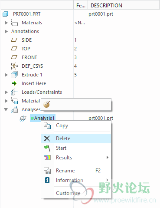Click the Material assignments node icon
Screen dimensions: 160x208
point(14,101)
